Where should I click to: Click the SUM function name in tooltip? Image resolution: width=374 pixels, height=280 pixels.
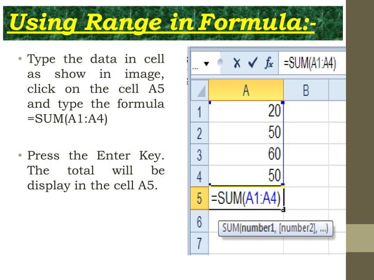point(230,228)
